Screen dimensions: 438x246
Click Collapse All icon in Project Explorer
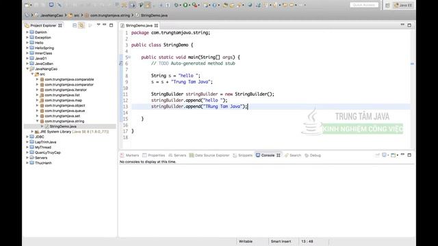click(75, 25)
